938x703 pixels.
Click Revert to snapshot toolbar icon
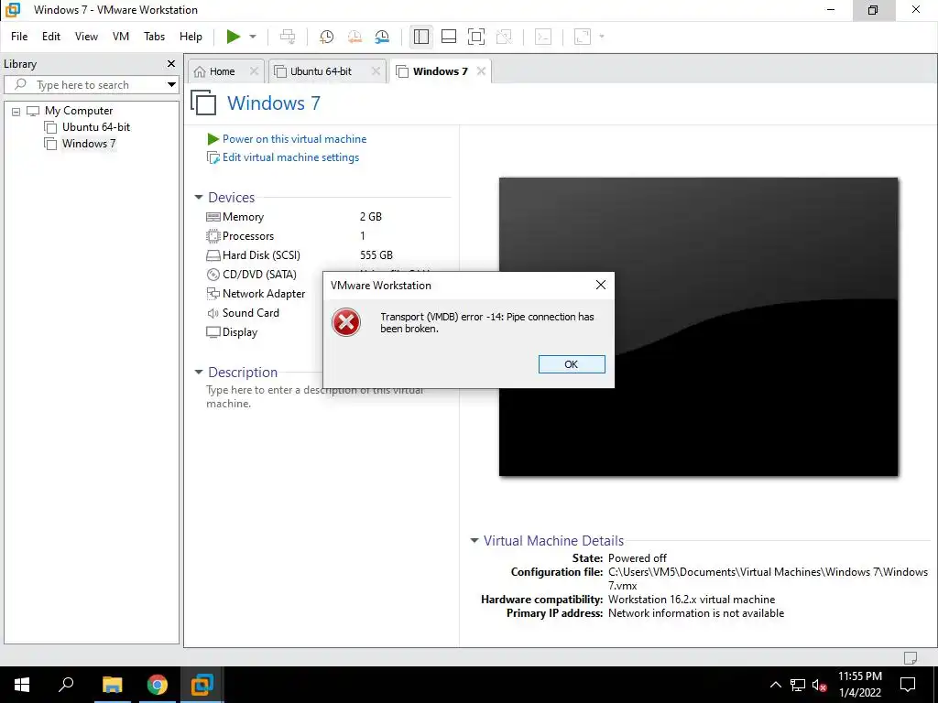354,37
